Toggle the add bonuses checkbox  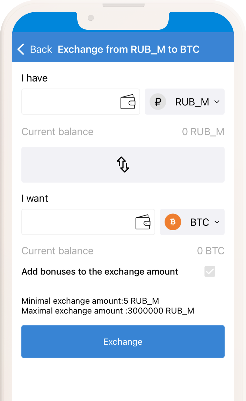click(x=210, y=272)
